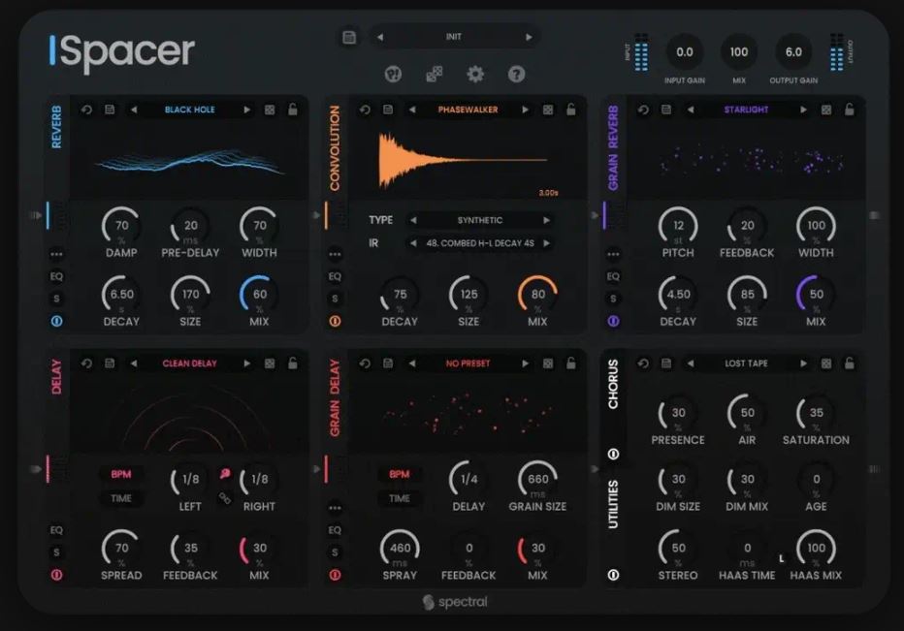Image resolution: width=904 pixels, height=631 pixels.
Task: Select TIME mode in Grain Delay module
Action: (399, 498)
